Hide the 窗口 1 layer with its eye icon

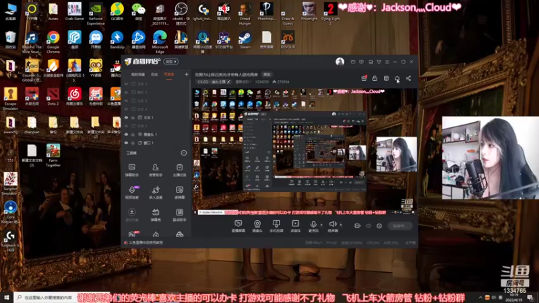[x=126, y=143]
